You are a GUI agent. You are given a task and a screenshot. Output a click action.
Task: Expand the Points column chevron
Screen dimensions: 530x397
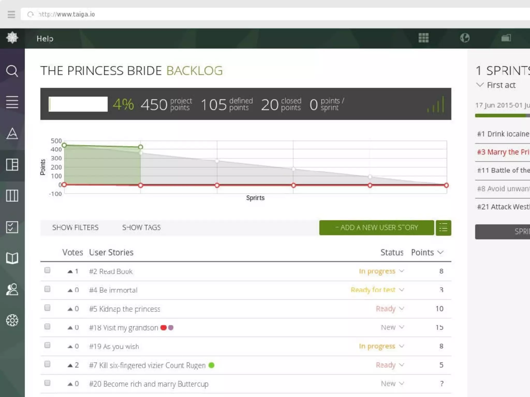pyautogui.click(x=440, y=252)
